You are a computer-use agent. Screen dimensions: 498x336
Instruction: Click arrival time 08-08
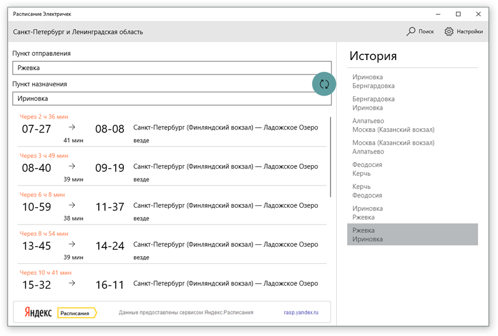click(109, 129)
